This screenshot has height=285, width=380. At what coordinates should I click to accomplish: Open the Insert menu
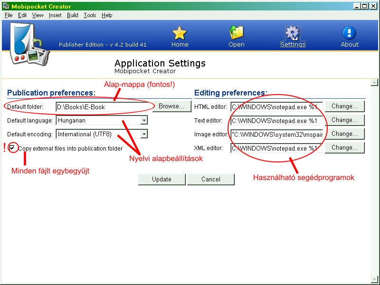[x=55, y=15]
